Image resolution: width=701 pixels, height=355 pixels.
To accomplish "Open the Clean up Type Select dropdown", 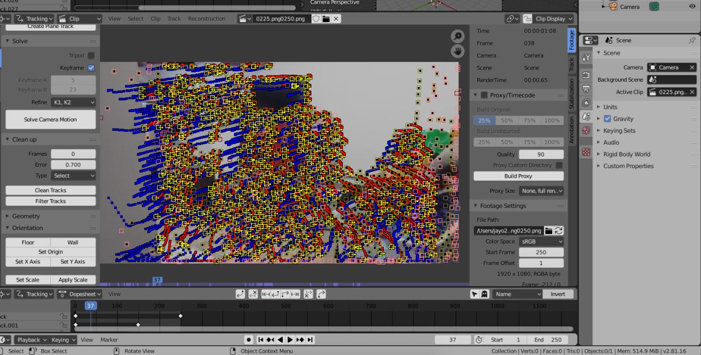I will pyautogui.click(x=73, y=176).
